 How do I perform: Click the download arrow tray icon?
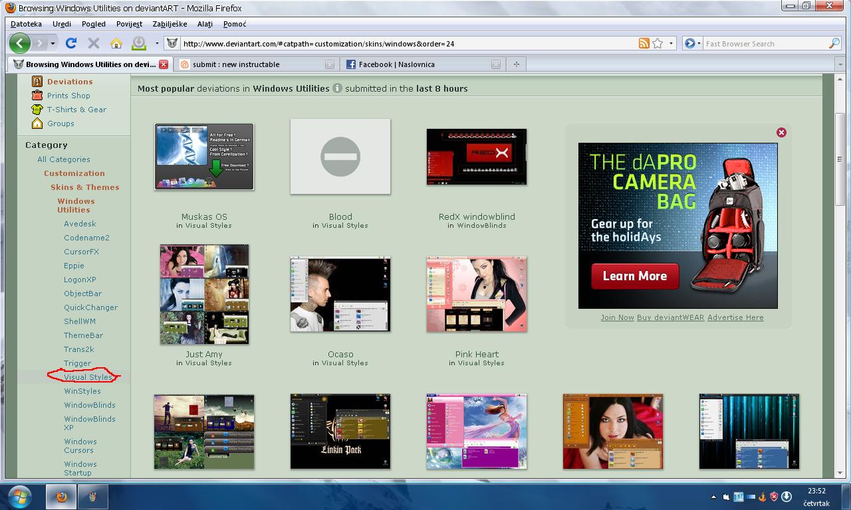click(x=787, y=497)
